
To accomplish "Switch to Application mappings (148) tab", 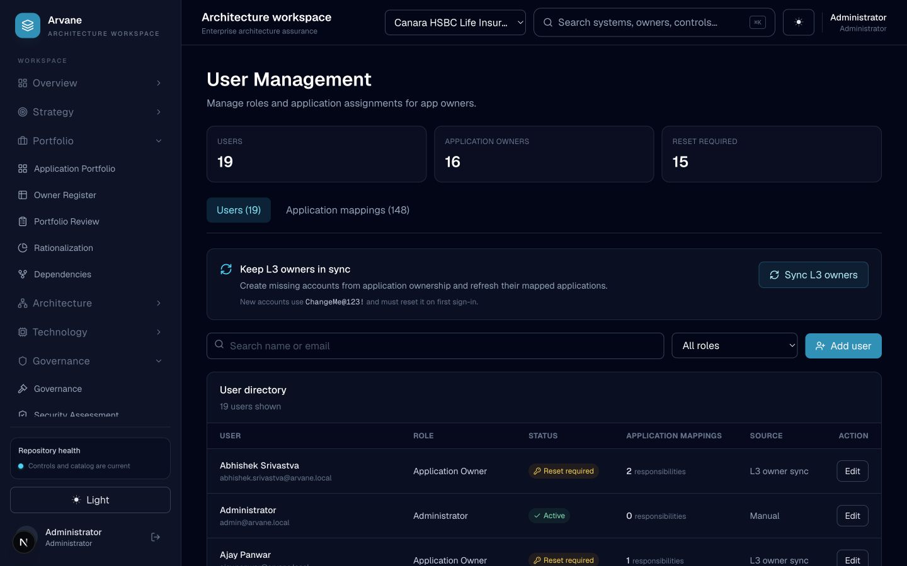I will tap(348, 210).
